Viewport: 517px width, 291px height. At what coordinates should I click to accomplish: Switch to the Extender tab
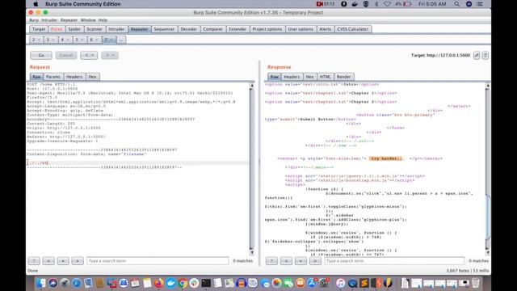pyautogui.click(x=237, y=29)
